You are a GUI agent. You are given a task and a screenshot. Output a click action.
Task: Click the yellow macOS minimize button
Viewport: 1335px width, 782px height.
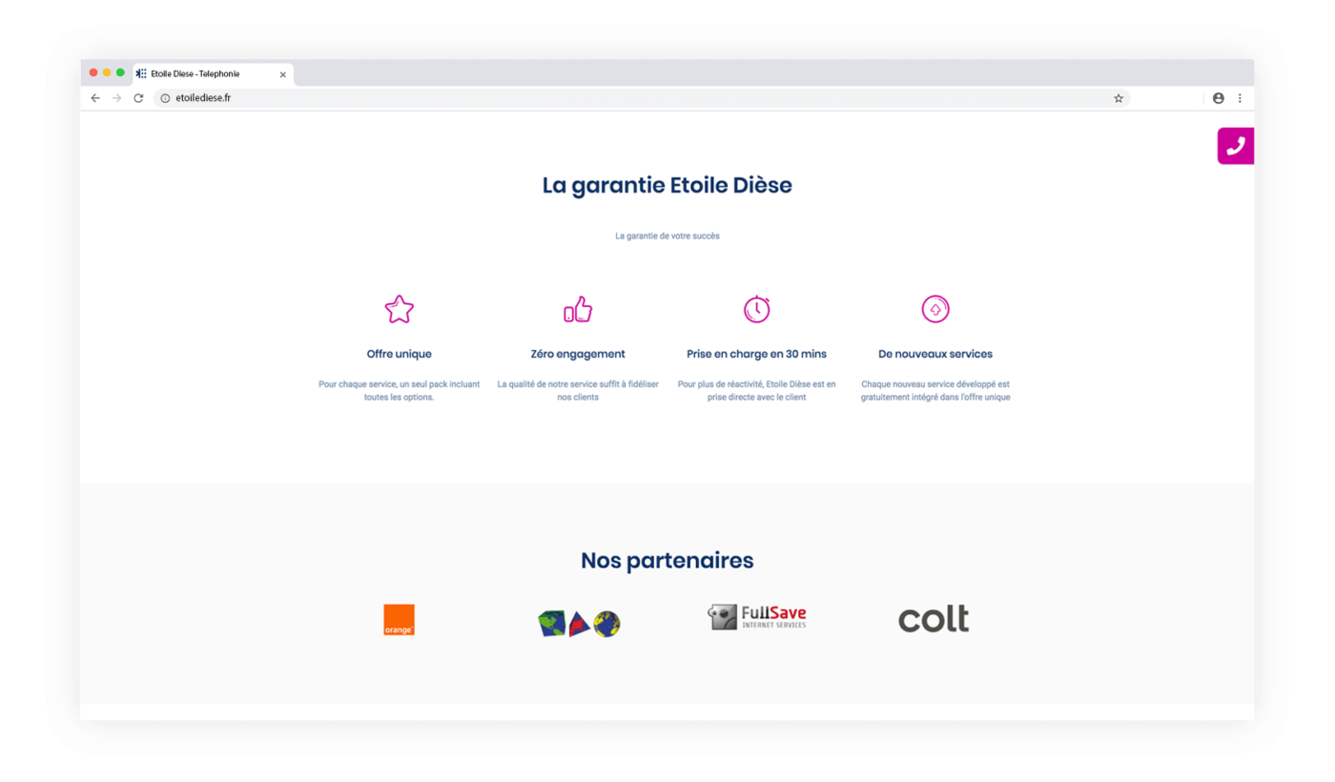click(x=107, y=72)
